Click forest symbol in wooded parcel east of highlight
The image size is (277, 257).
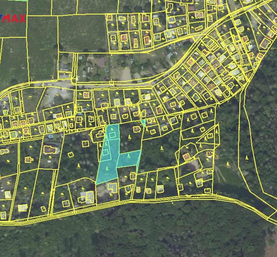pyautogui.click(x=162, y=148)
